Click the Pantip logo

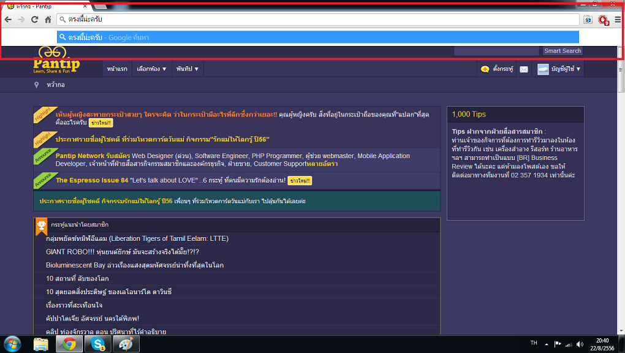coord(56,61)
